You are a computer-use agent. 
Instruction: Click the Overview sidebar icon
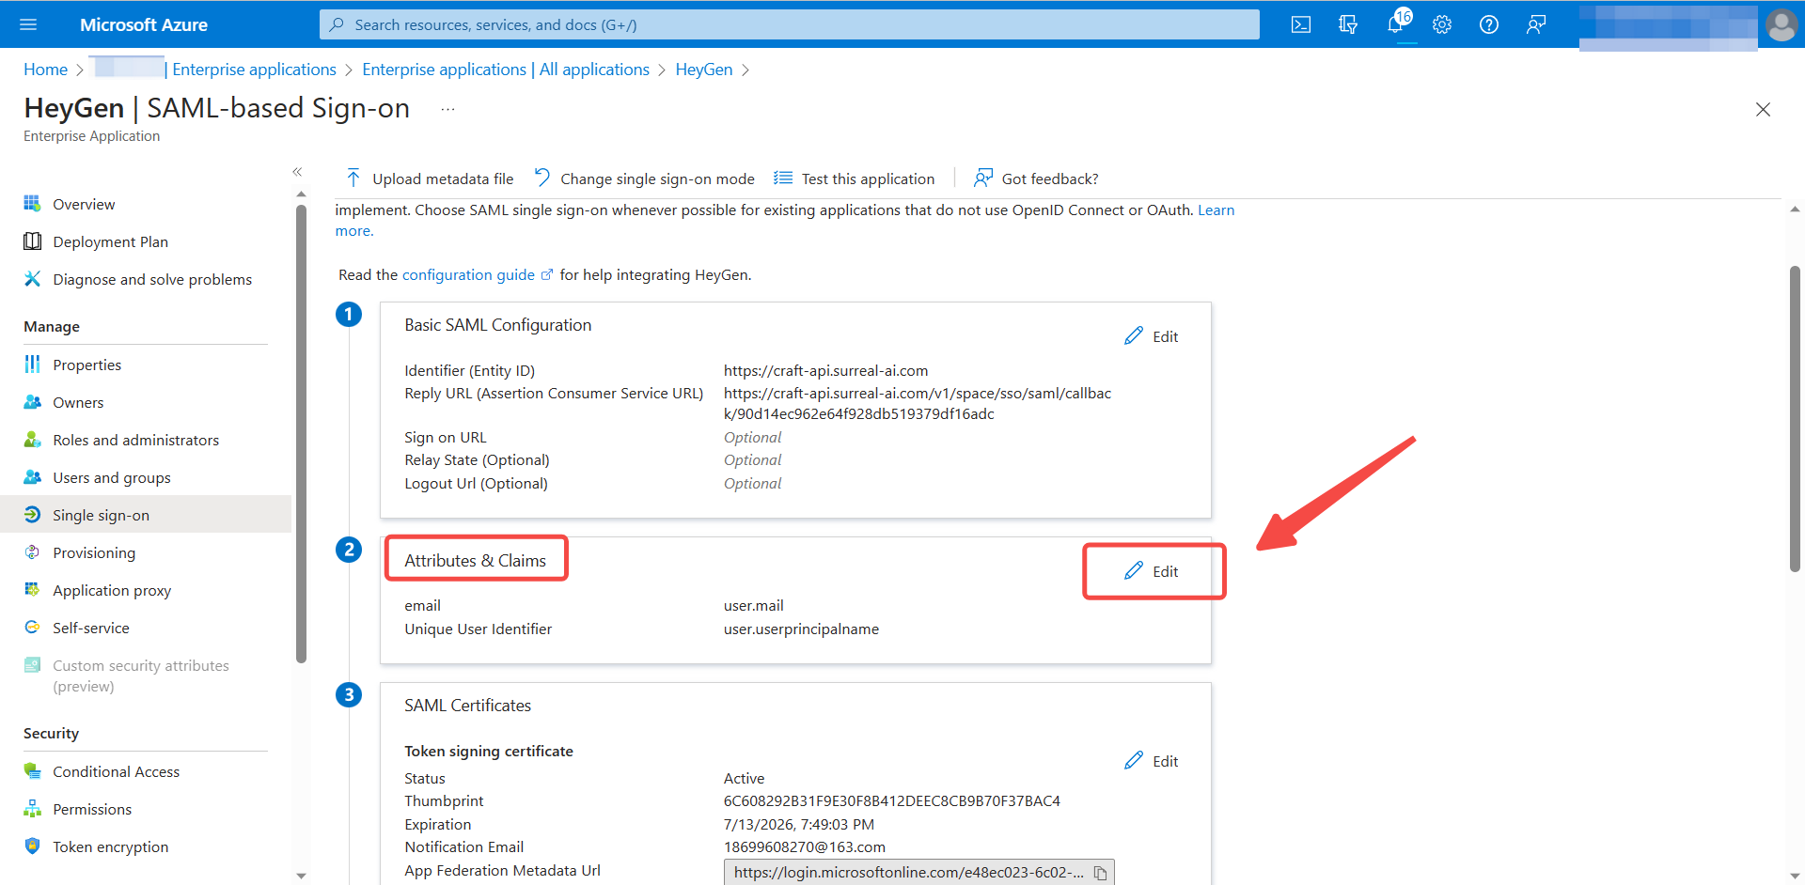pyautogui.click(x=32, y=204)
